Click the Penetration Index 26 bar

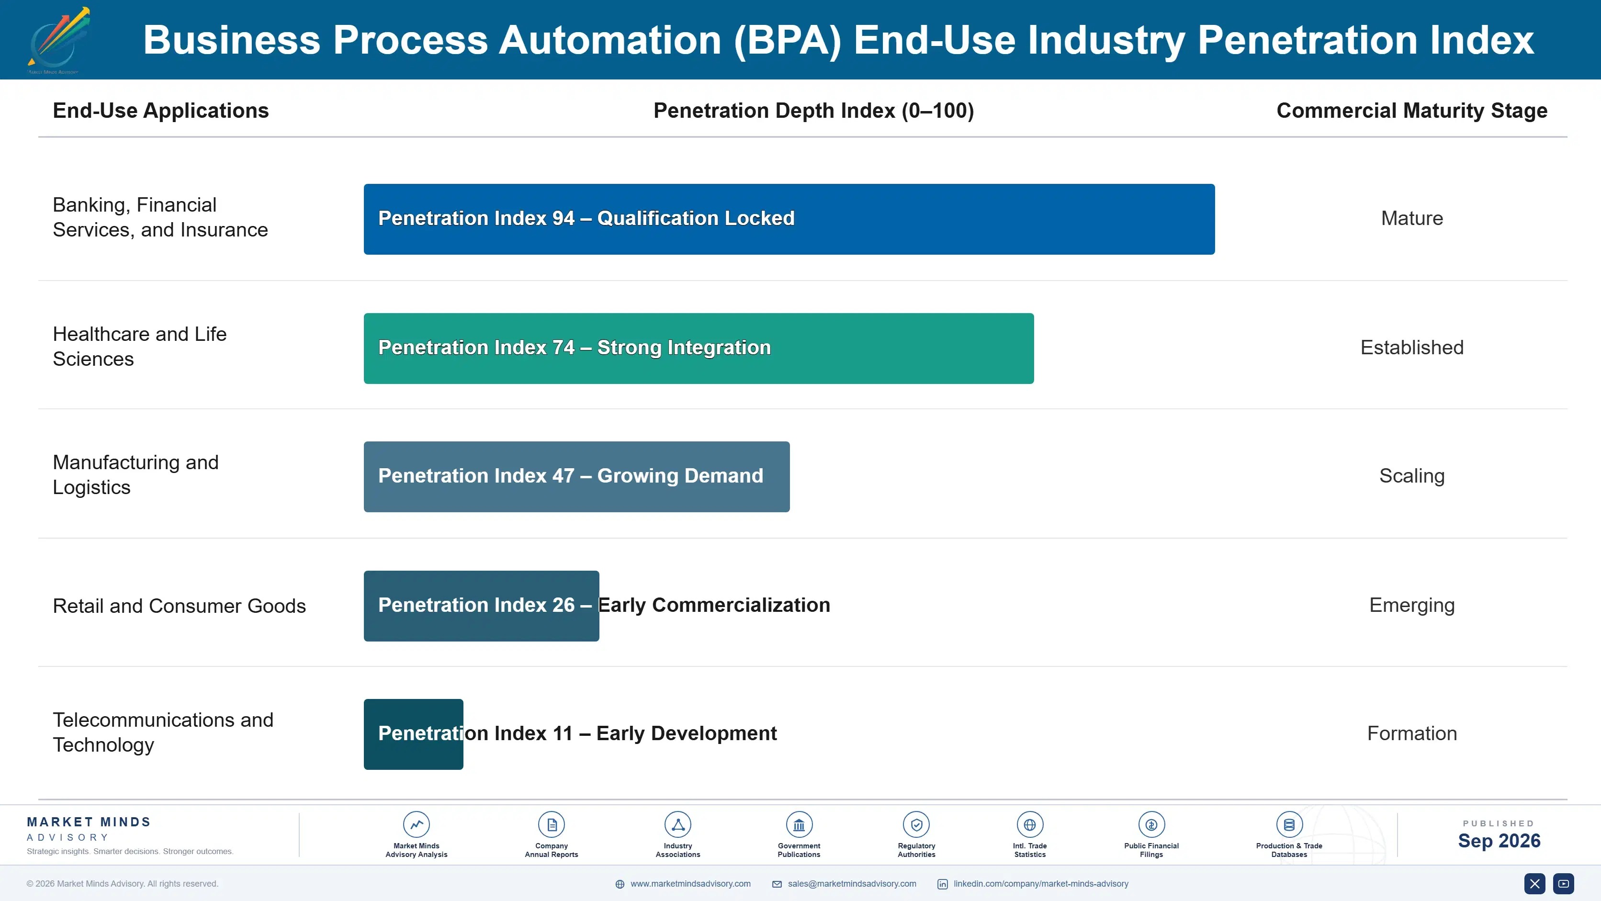pos(481,606)
